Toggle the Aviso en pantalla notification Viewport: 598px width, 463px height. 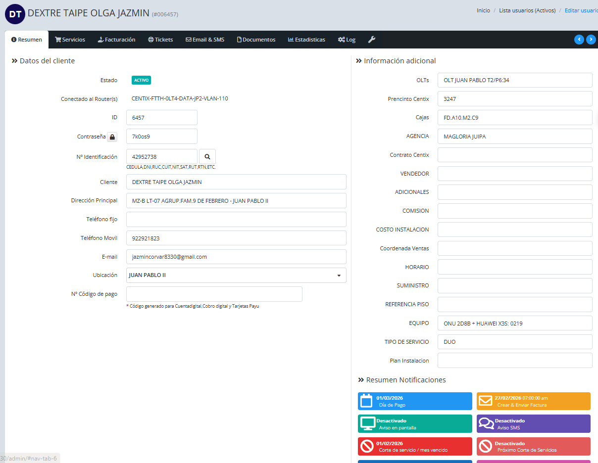[415, 424]
